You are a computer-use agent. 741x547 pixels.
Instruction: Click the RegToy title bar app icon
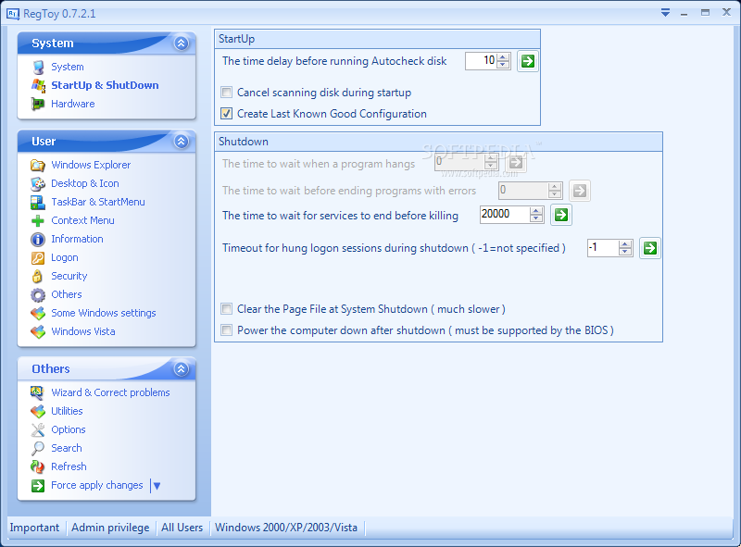[x=13, y=13]
